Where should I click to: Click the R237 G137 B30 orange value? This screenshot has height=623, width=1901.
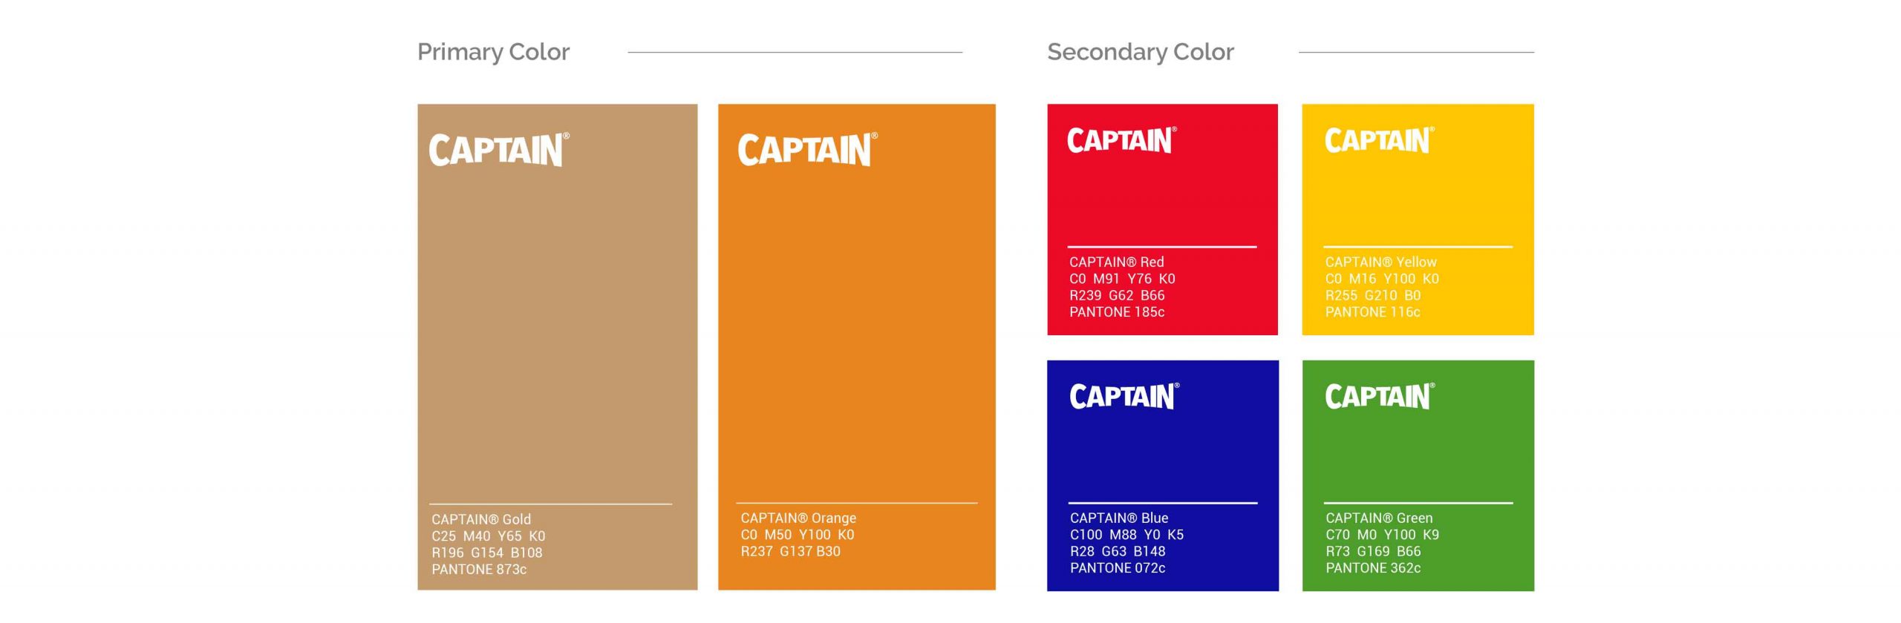[790, 551]
